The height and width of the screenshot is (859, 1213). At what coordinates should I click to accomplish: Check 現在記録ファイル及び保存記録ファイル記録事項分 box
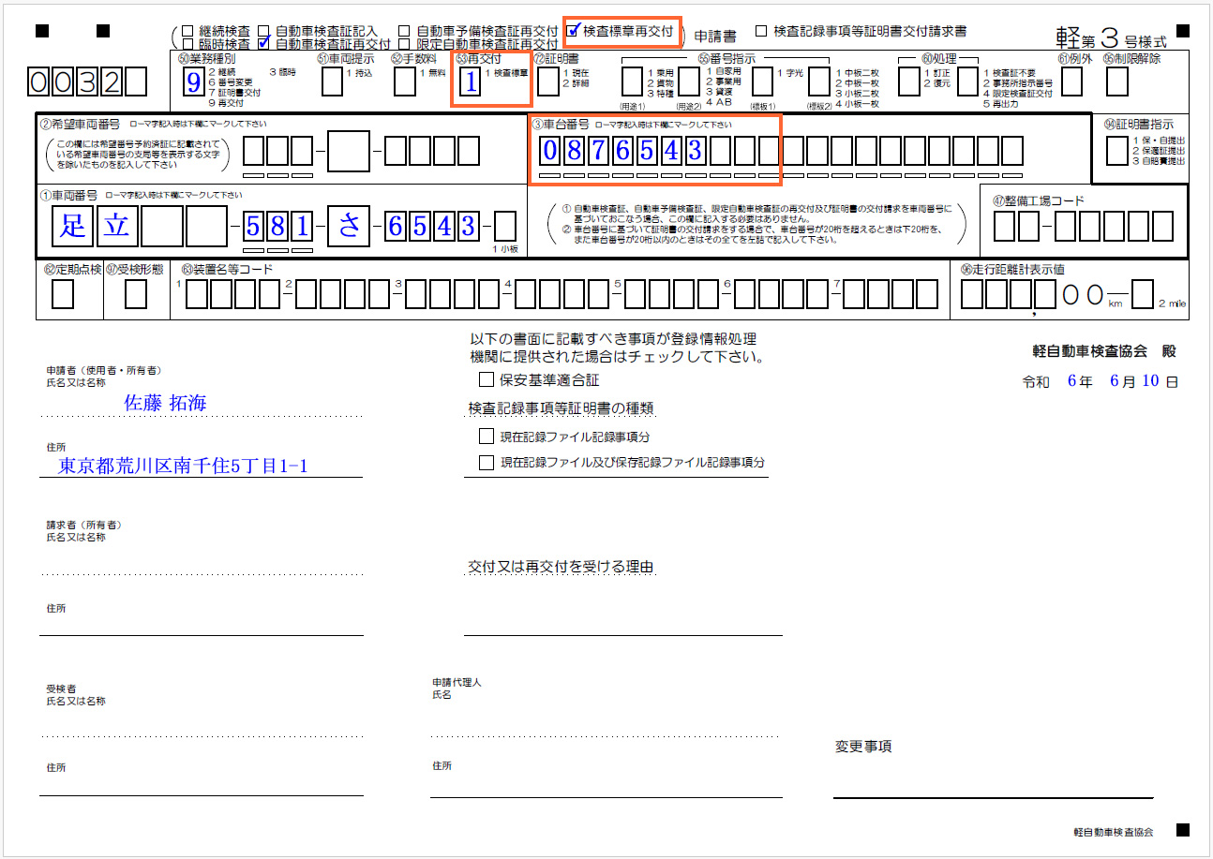click(x=486, y=463)
